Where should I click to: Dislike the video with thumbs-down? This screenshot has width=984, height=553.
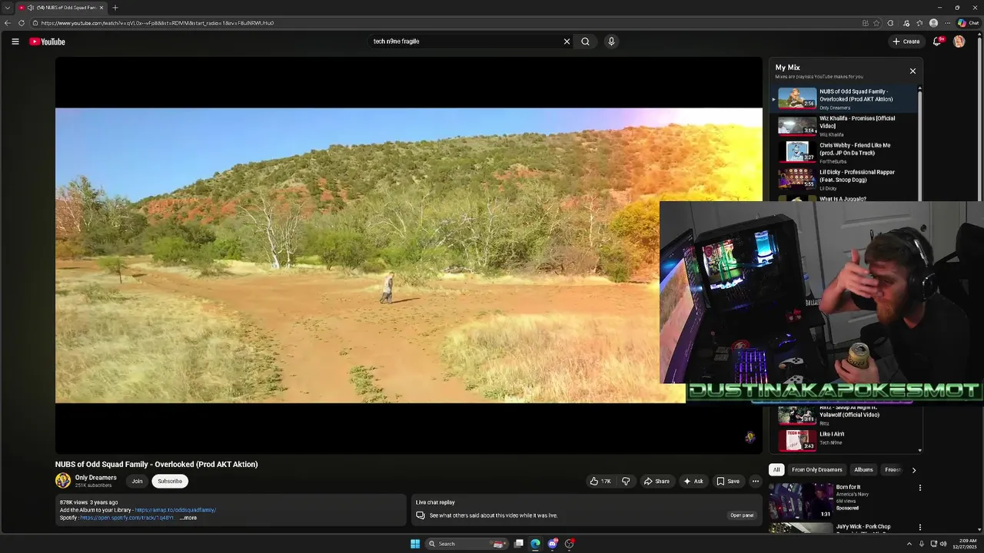pyautogui.click(x=626, y=481)
